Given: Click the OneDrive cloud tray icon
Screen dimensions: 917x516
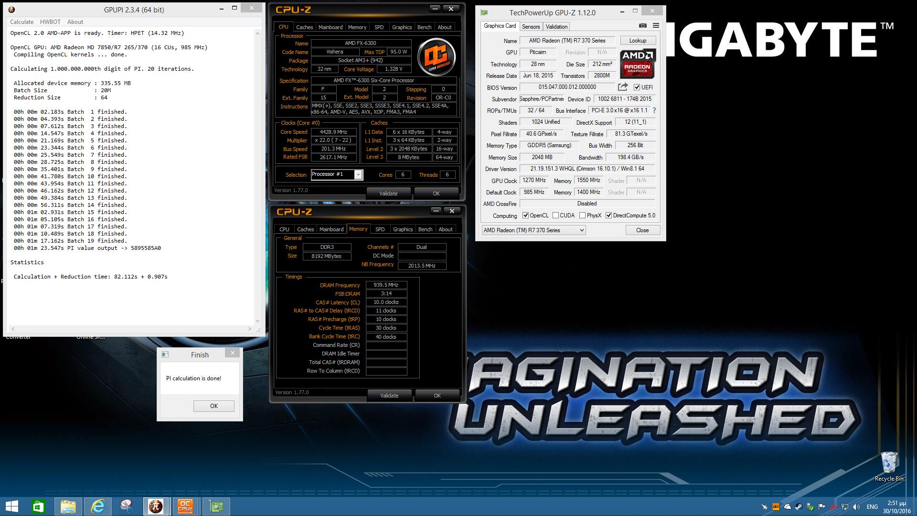Looking at the screenshot, I should coord(788,507).
